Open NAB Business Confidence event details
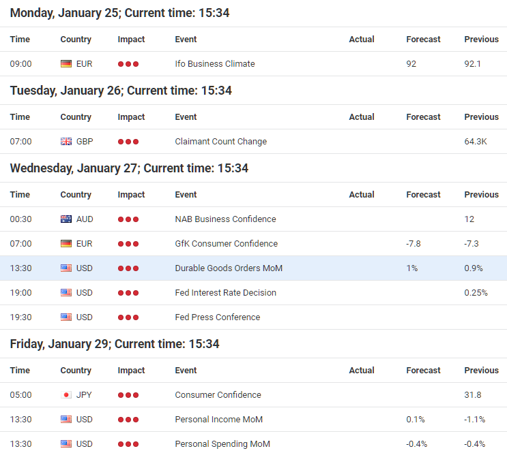 pos(225,219)
